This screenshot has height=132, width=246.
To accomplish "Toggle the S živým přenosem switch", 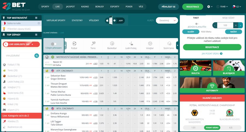I will (54, 44).
